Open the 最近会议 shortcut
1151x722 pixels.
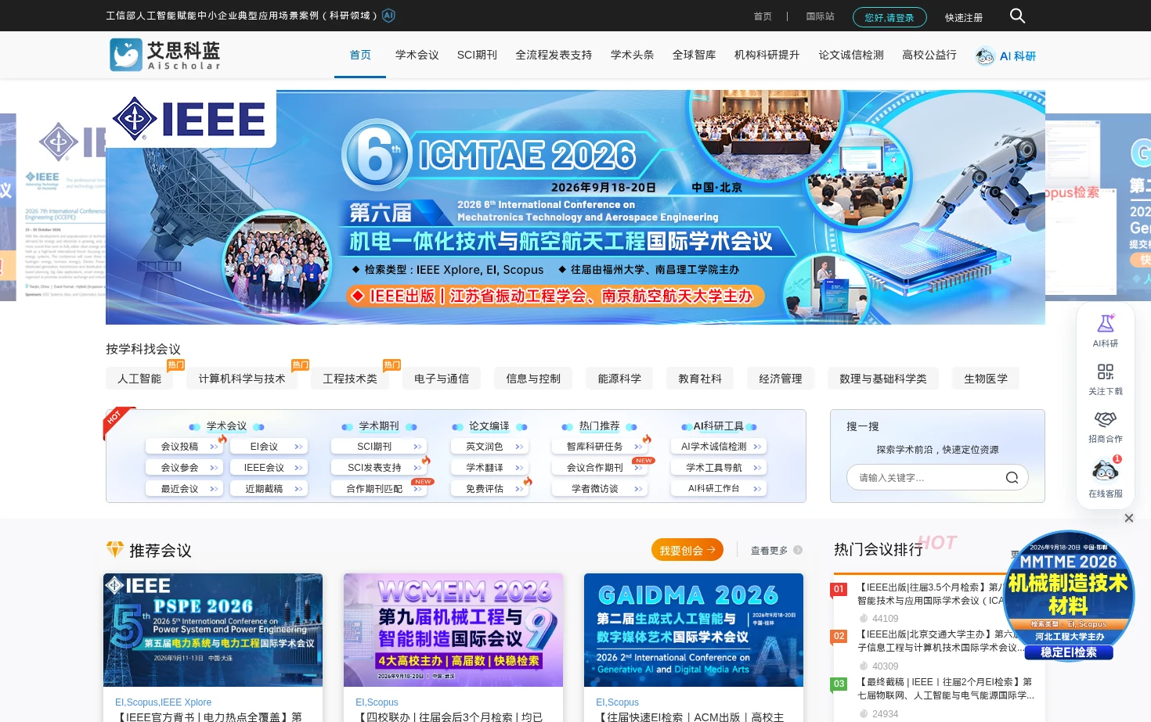point(185,489)
